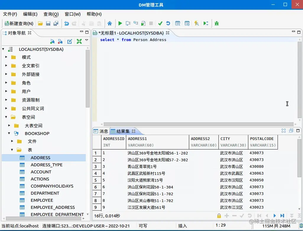Click the ADDRESS1 column header

[158, 142]
